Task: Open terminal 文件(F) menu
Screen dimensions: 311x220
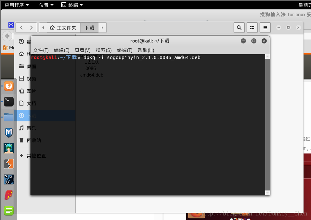Action: coord(41,50)
